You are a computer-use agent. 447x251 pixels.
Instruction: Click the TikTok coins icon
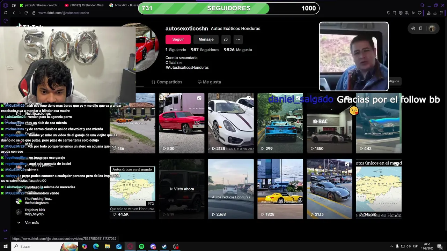click(x=413, y=29)
